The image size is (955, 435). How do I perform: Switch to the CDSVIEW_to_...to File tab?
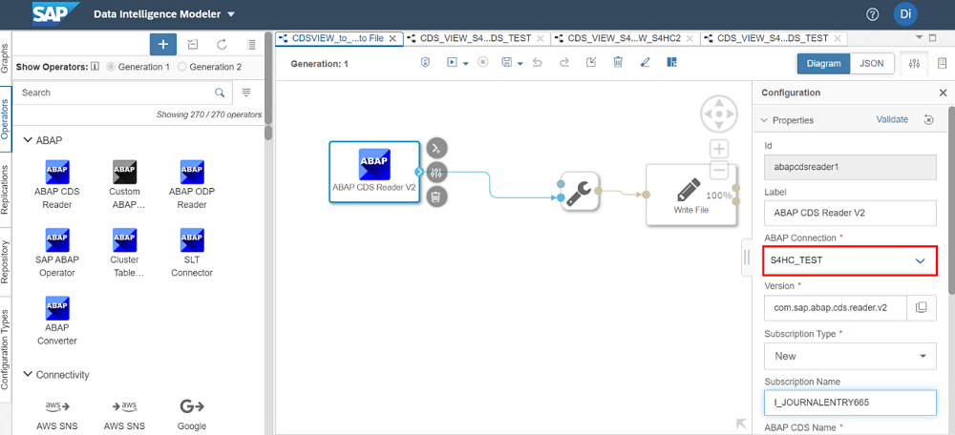pos(338,38)
